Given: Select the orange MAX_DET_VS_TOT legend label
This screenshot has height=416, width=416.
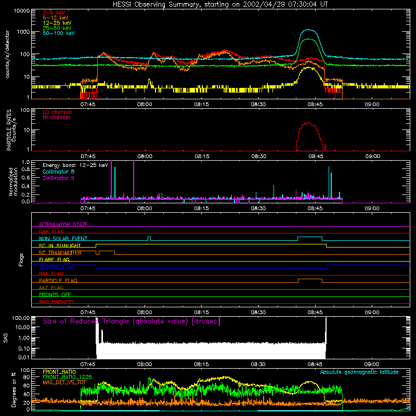Looking at the screenshot, I should tap(64, 382).
